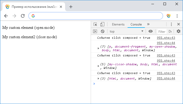
Task: Open the log levels dropdown
Action: pos(170,31)
